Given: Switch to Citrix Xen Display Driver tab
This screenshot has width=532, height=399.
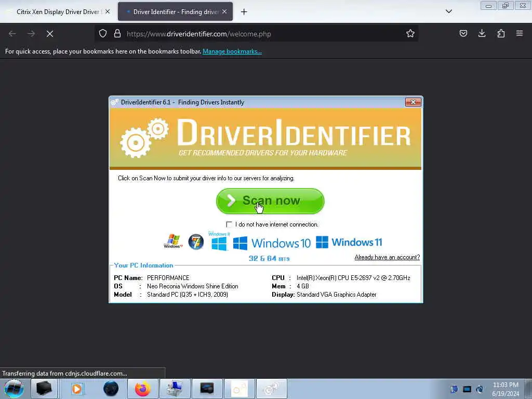Looking at the screenshot, I should (x=58, y=12).
